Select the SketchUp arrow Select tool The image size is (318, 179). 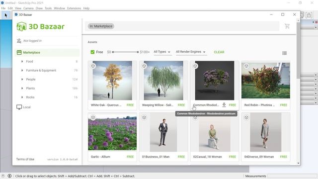tap(6, 15)
